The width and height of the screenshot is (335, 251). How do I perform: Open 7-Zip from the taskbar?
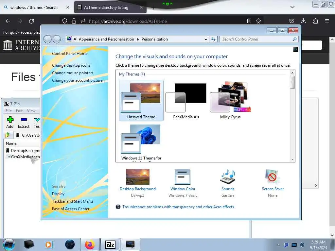[x=110, y=244]
